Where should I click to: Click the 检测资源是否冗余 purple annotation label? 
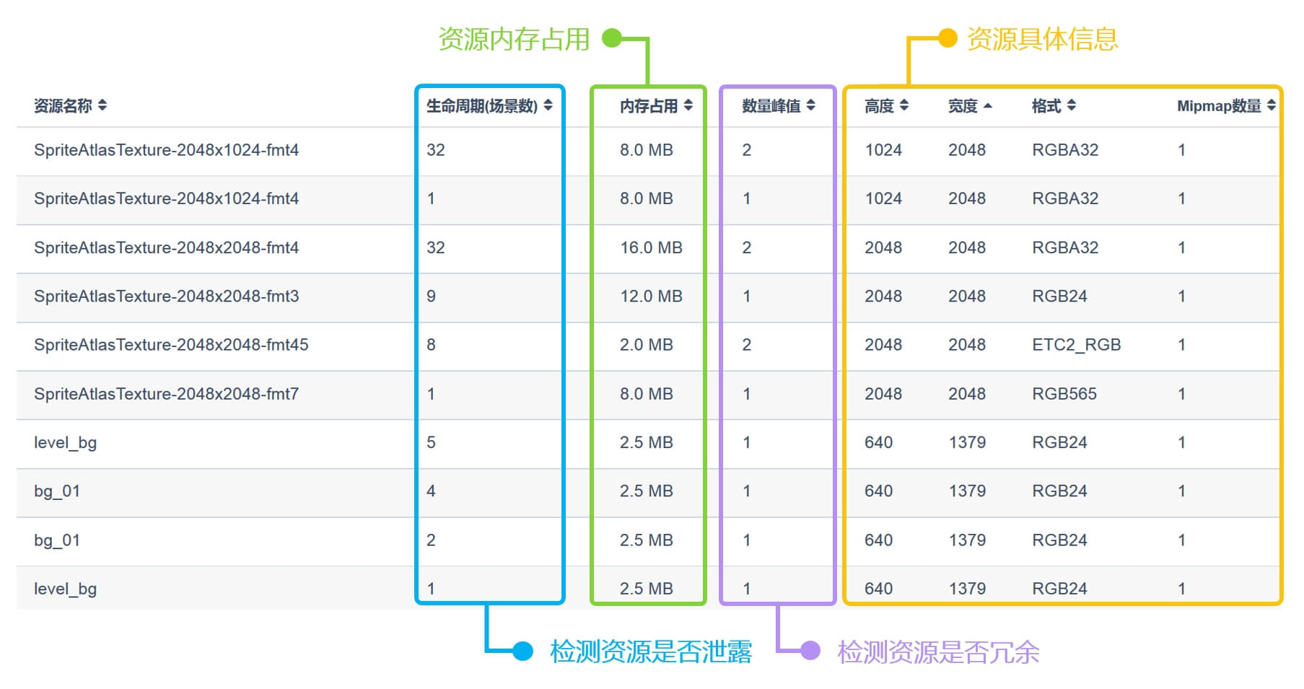[x=937, y=651]
